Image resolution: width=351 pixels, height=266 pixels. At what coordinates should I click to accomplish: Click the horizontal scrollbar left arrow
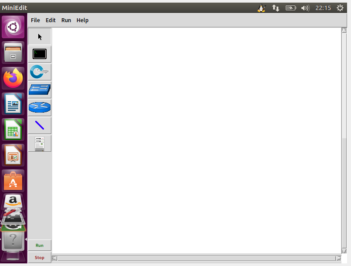(x=54, y=258)
